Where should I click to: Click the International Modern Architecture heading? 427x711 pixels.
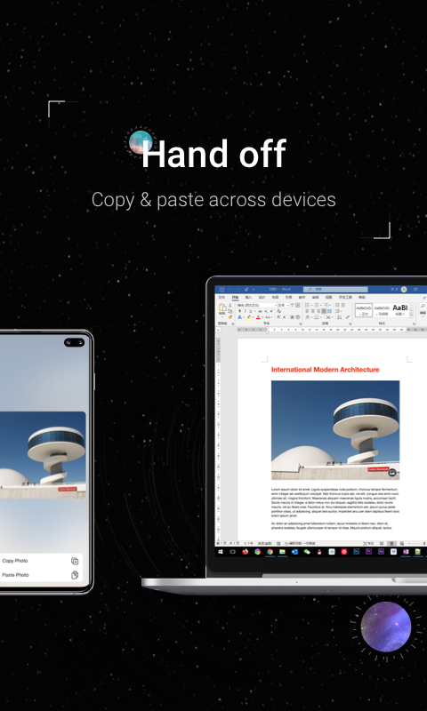click(x=325, y=370)
